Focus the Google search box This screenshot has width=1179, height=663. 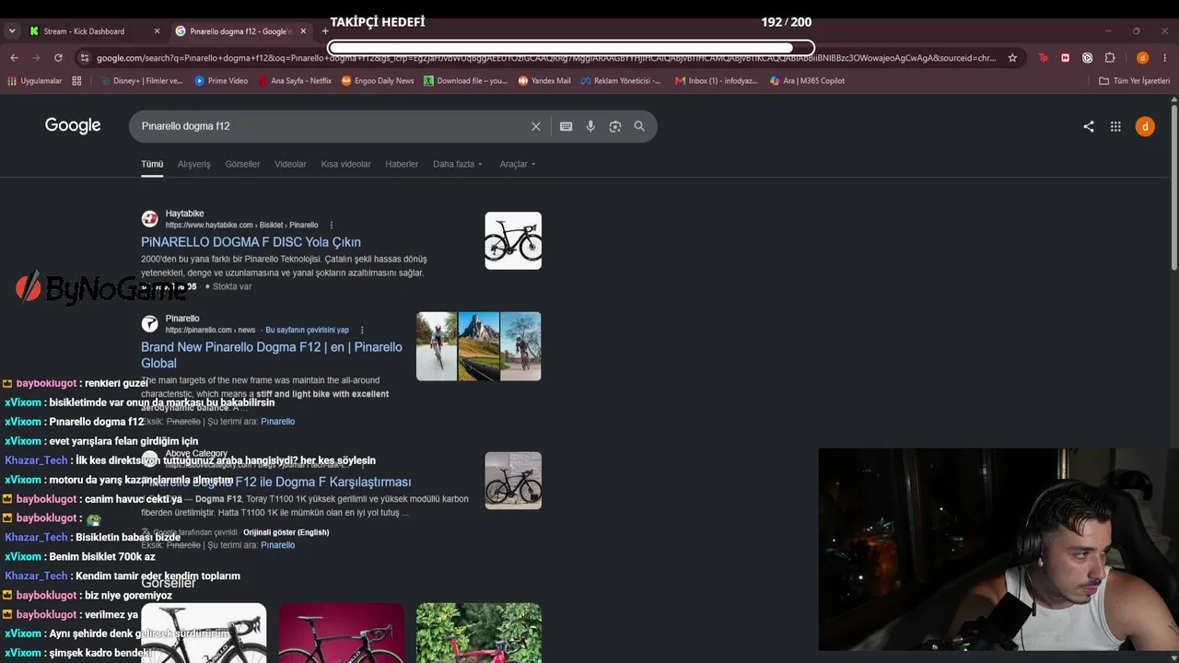(x=332, y=126)
